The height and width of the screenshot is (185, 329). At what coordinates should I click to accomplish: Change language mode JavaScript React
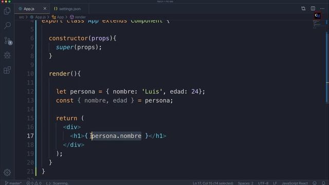[x=295, y=183]
